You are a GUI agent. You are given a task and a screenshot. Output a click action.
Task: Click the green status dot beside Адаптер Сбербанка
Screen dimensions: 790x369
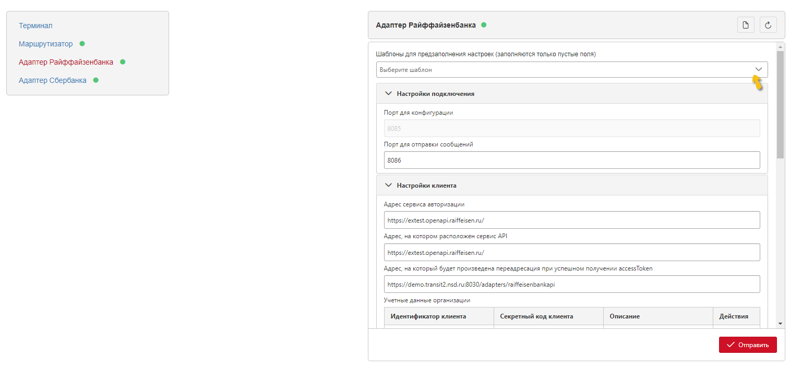(95, 80)
